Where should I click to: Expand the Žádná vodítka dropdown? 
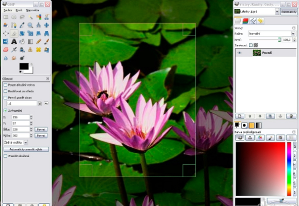point(15,142)
